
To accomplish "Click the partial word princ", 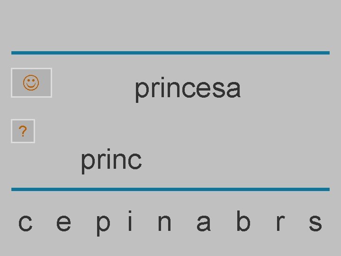I will (111, 160).
